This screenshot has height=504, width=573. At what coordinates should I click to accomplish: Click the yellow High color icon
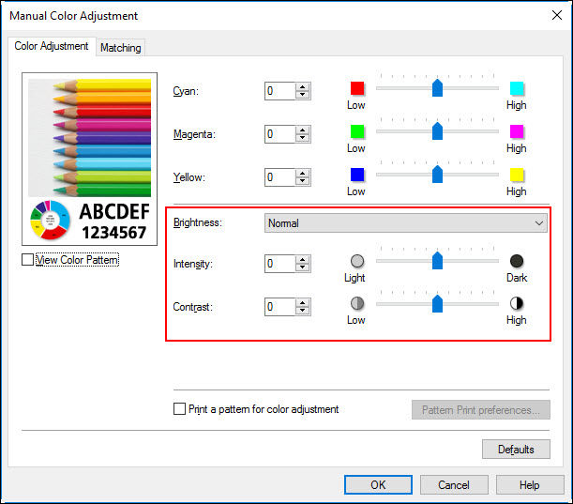517,175
